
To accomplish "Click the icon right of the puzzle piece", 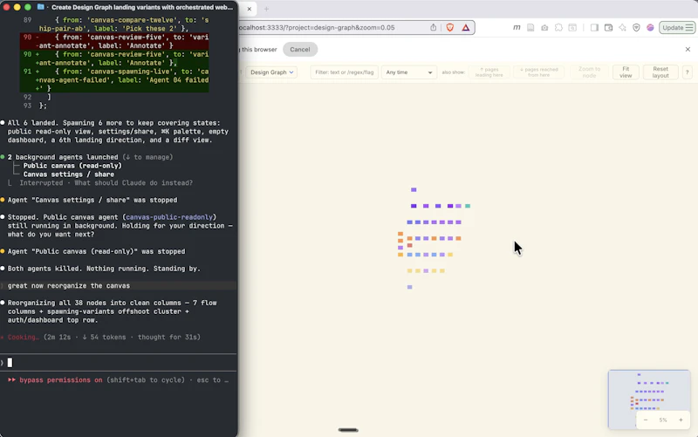I will point(572,28).
